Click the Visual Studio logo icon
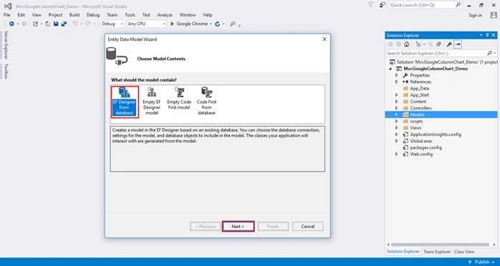 pos(8,6)
